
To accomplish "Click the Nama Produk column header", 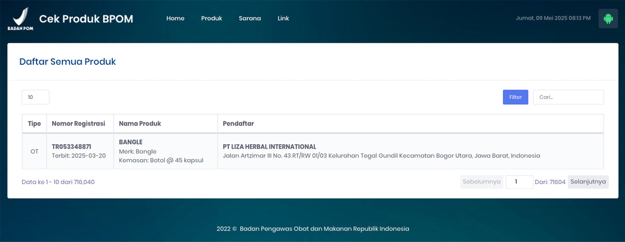I will 140,124.
